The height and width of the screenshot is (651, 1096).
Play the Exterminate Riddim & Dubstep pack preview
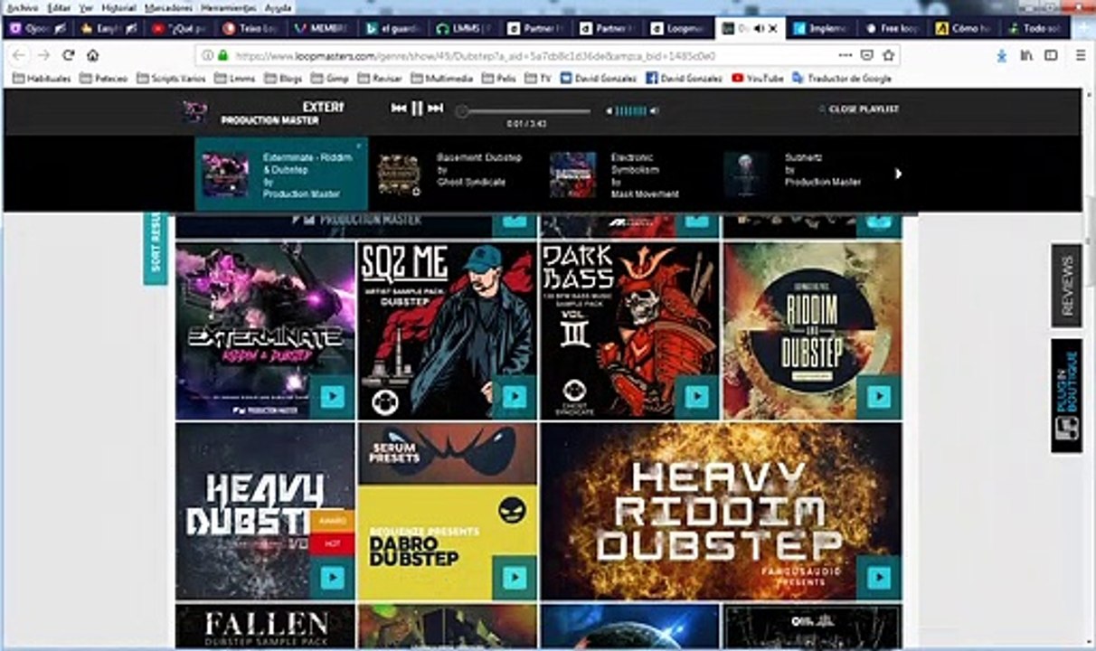332,397
